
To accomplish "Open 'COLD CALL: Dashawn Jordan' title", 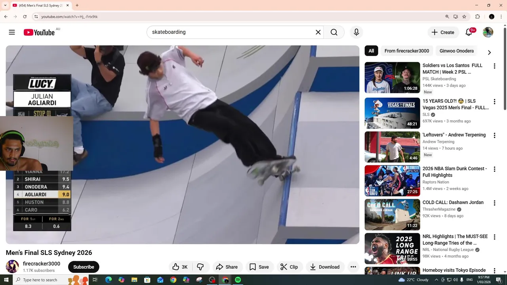I will (x=453, y=202).
